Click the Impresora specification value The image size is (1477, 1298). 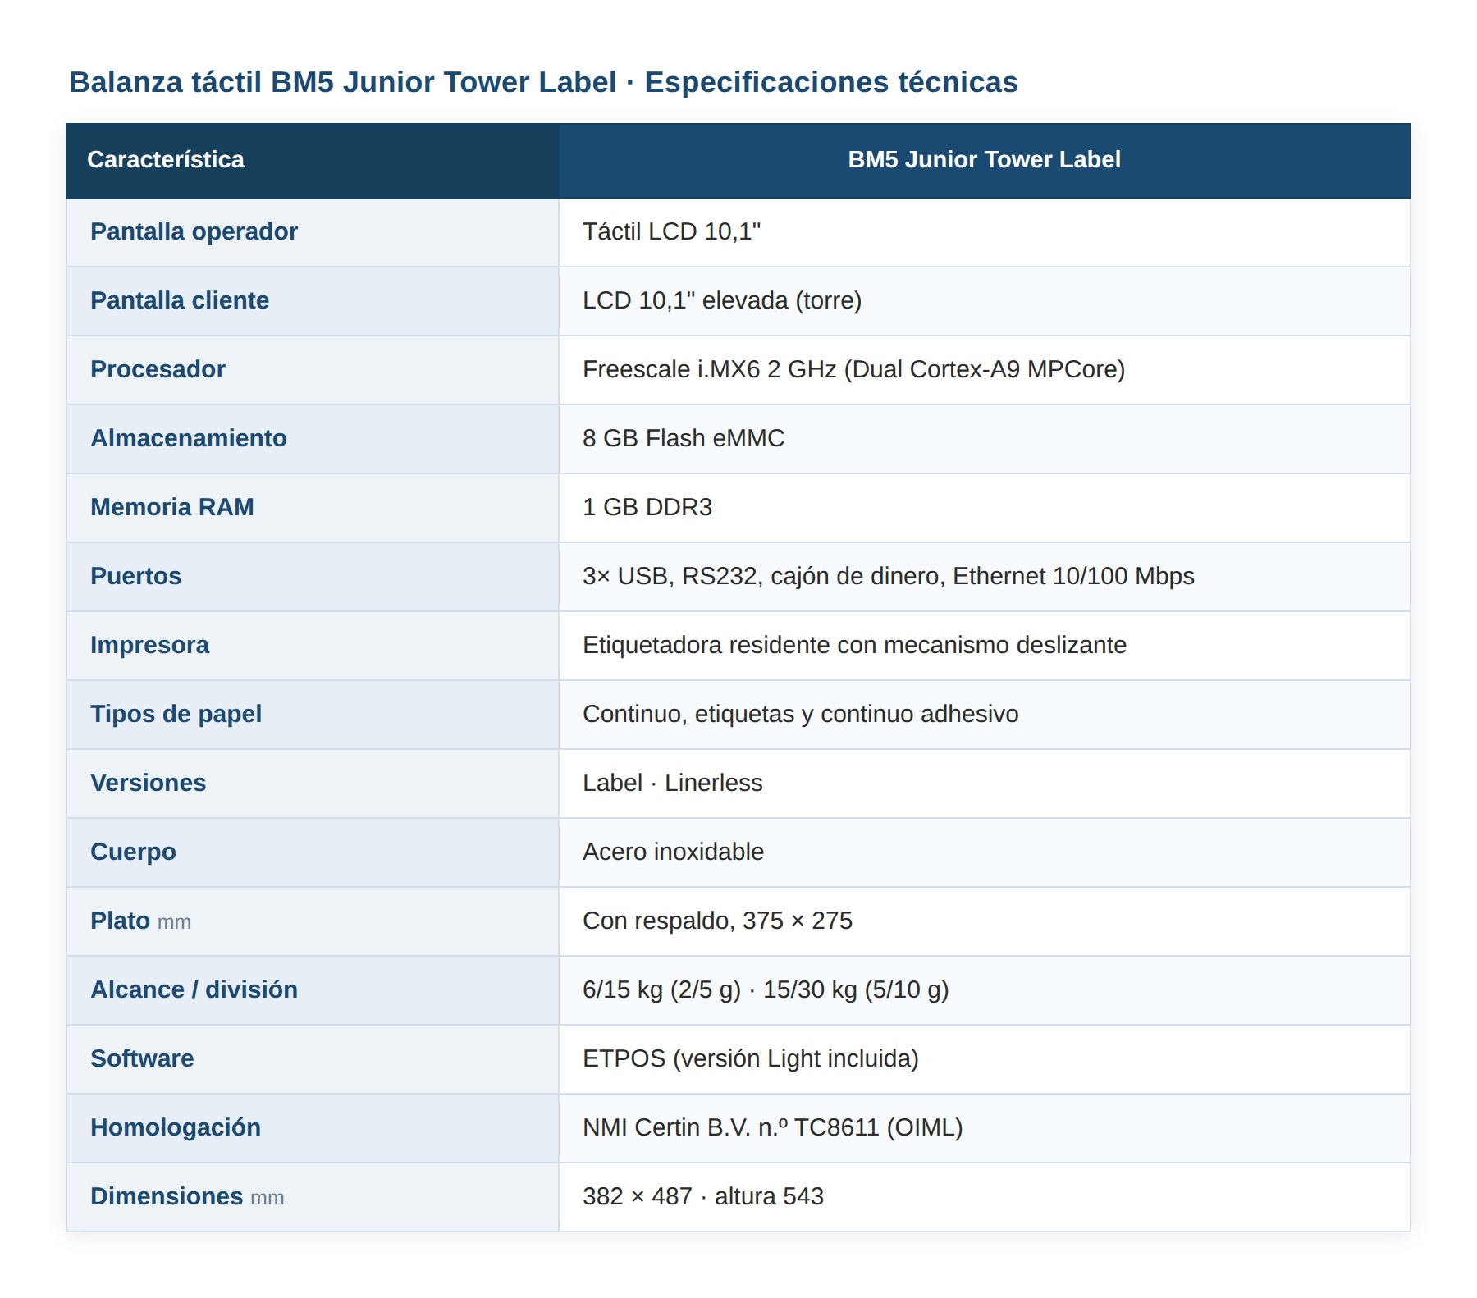coord(854,645)
